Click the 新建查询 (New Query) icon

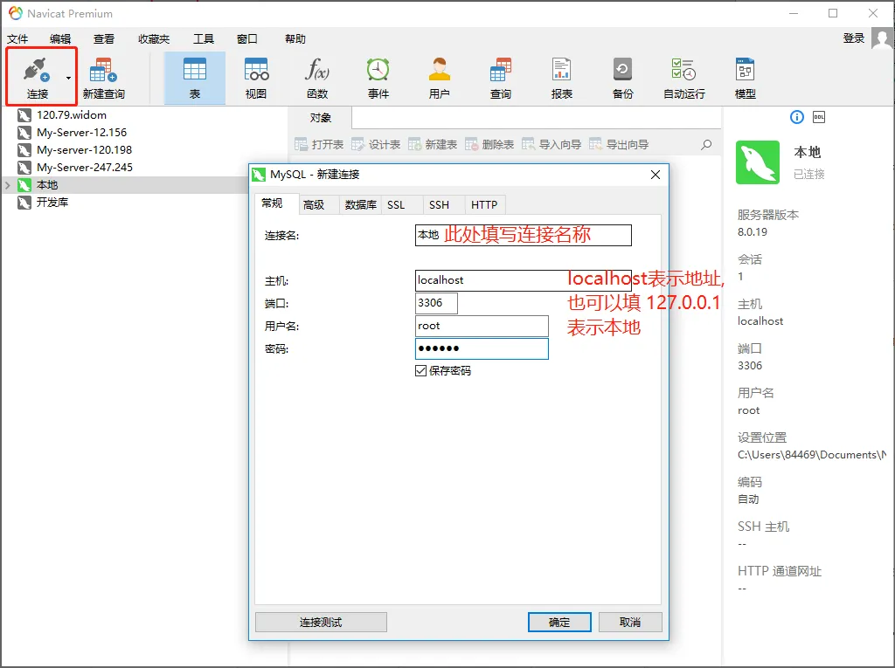(x=103, y=74)
